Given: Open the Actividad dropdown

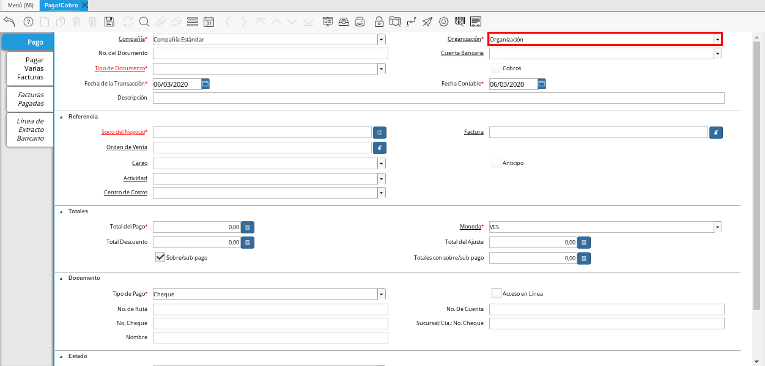Looking at the screenshot, I should [x=382, y=178].
